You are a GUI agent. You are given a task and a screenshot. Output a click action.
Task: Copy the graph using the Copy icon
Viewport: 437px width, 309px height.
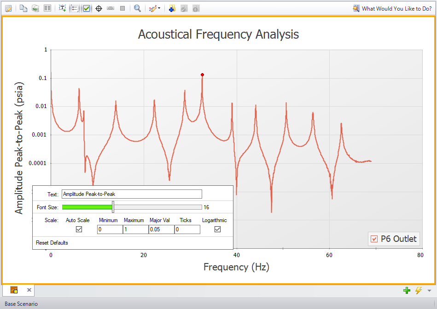point(23,8)
